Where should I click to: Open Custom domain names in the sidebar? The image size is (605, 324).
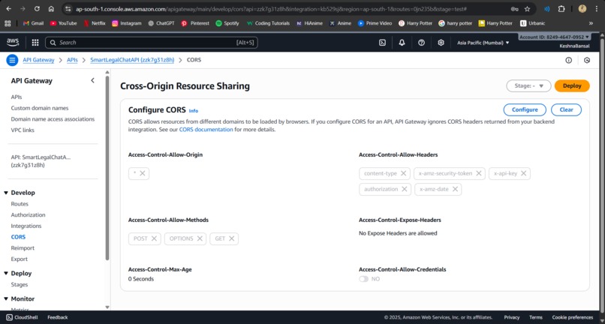(40, 109)
